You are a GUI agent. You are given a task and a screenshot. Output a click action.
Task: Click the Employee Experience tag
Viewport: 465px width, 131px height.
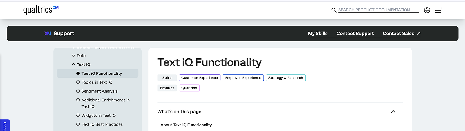pos(243,78)
